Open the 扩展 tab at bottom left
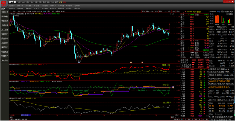 tap(12, 120)
